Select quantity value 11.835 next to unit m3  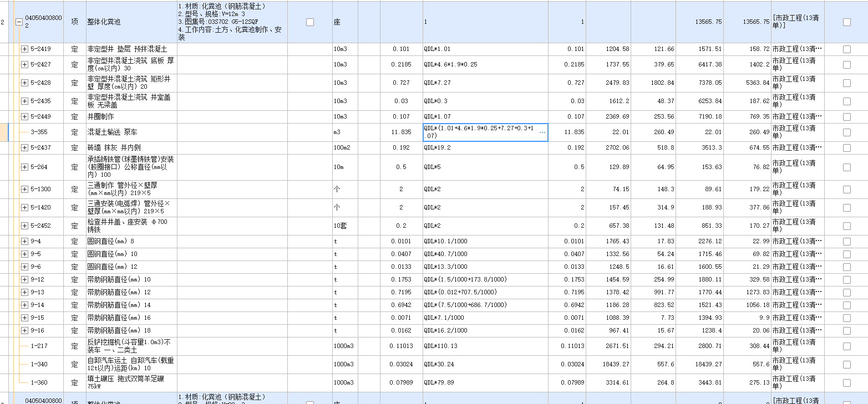click(x=400, y=132)
